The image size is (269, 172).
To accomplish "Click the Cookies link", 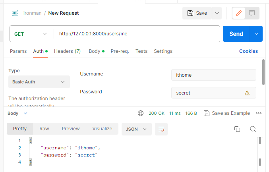I will (x=248, y=51).
